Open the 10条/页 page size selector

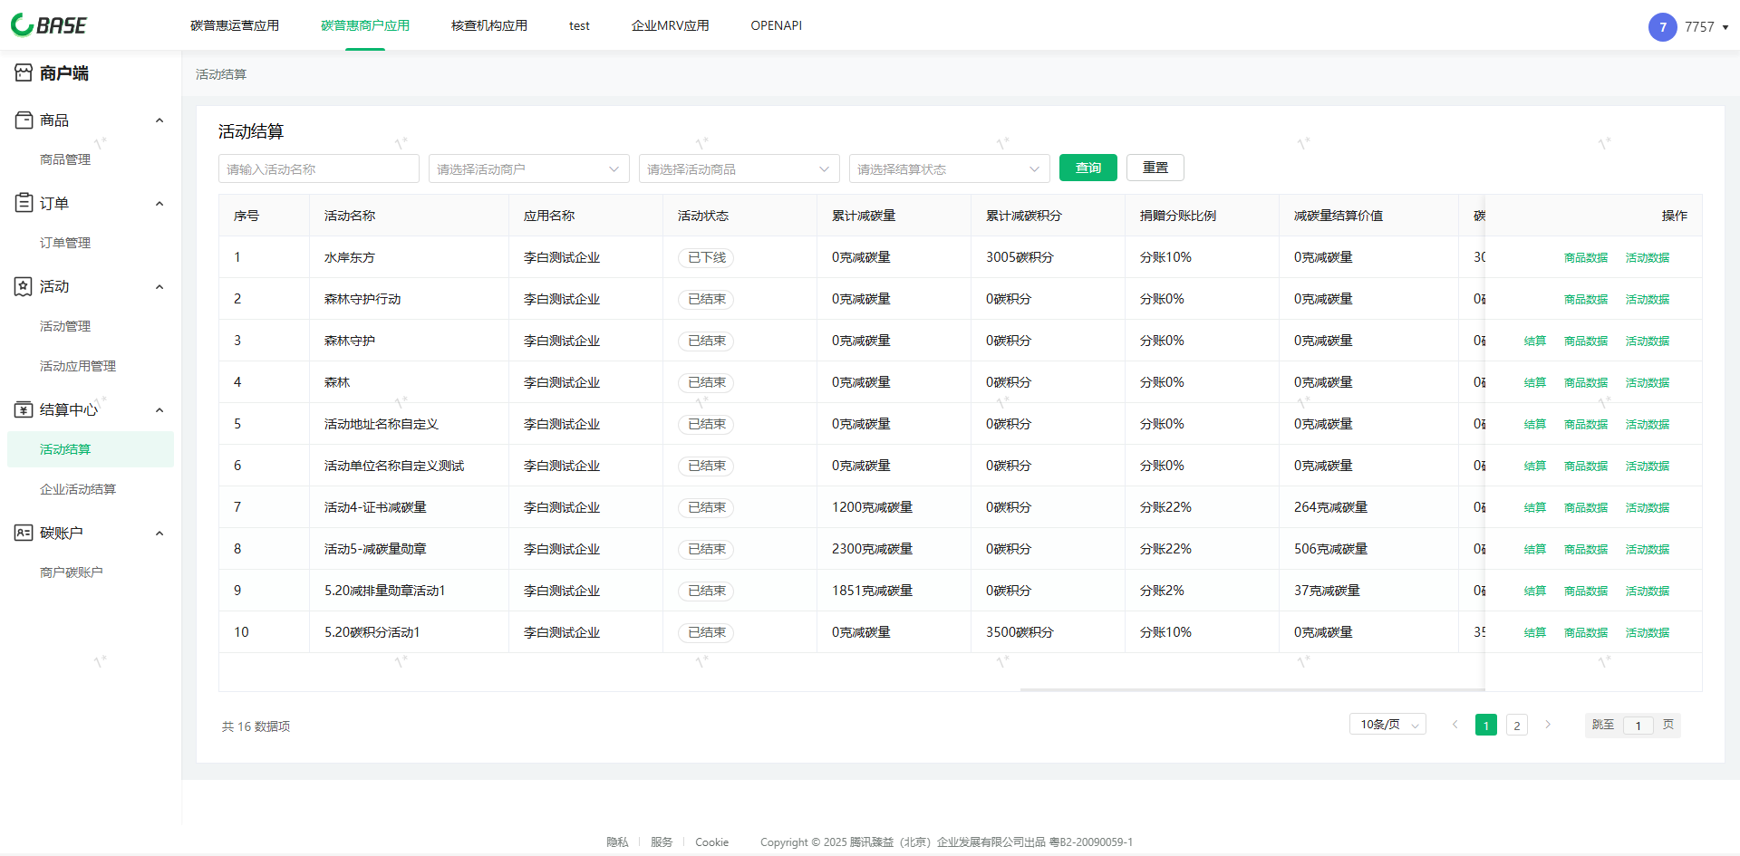coord(1387,725)
